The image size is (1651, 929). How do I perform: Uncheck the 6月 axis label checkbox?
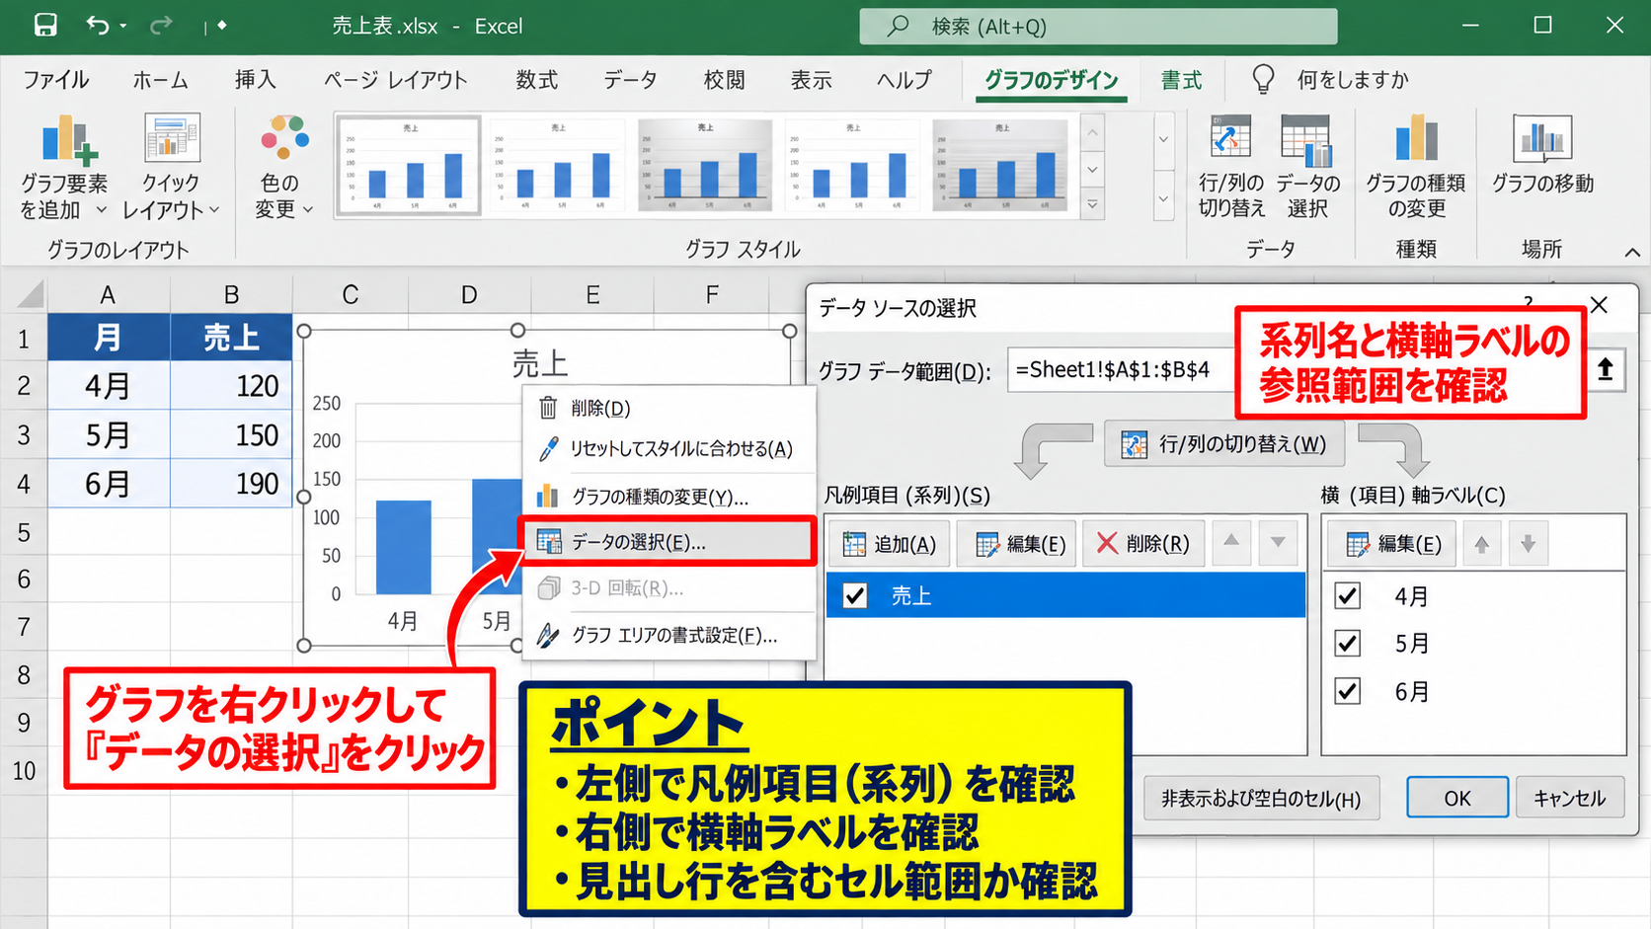tap(1348, 690)
